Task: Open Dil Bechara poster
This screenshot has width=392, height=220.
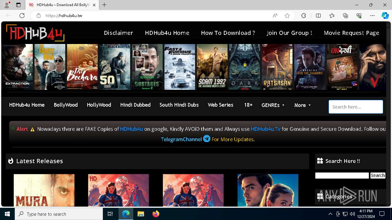Action: pyautogui.click(x=82, y=67)
